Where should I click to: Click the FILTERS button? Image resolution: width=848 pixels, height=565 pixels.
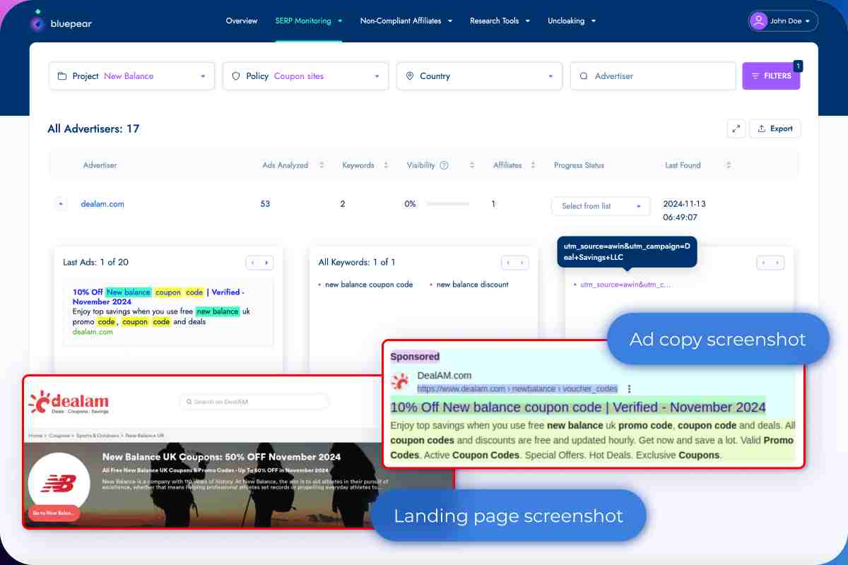pos(771,76)
